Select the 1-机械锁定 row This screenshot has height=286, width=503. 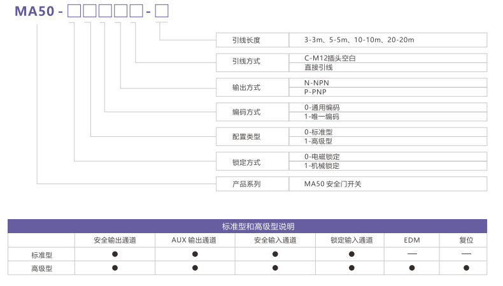(388, 166)
